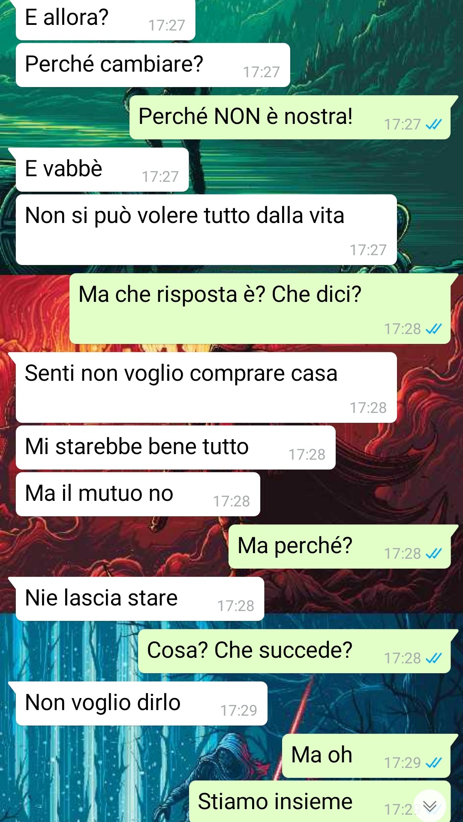Tap the 'E vabbè' message bubble
Image resolution: width=463 pixels, height=822 pixels.
pos(102,170)
